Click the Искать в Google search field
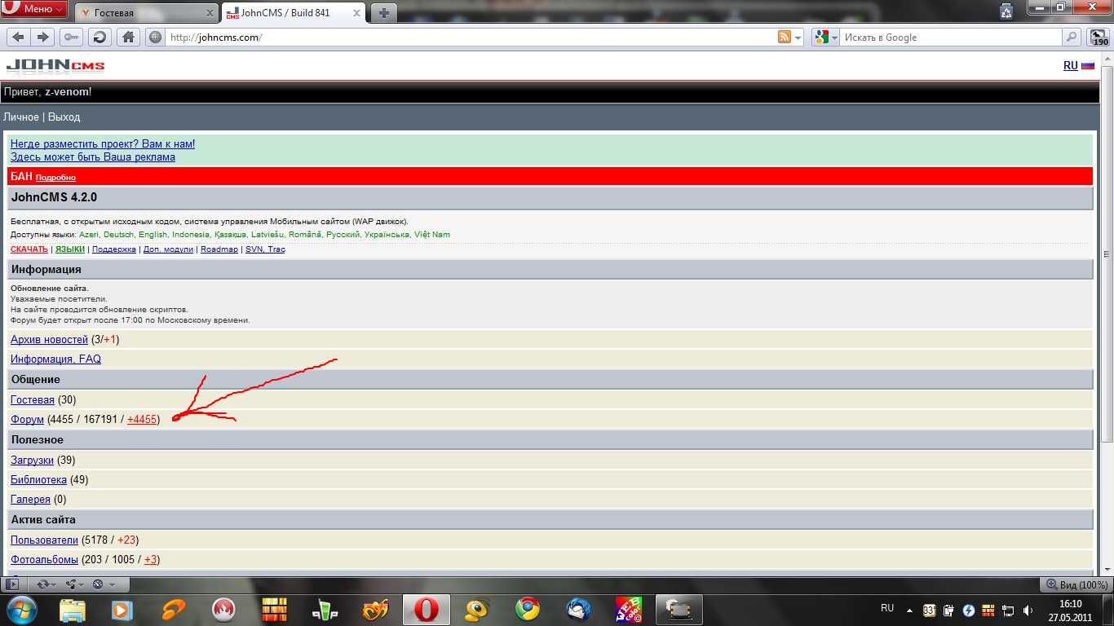The width and height of the screenshot is (1114, 626). 950,37
